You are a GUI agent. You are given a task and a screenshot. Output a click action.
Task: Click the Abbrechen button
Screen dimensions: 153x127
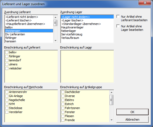point(133,119)
